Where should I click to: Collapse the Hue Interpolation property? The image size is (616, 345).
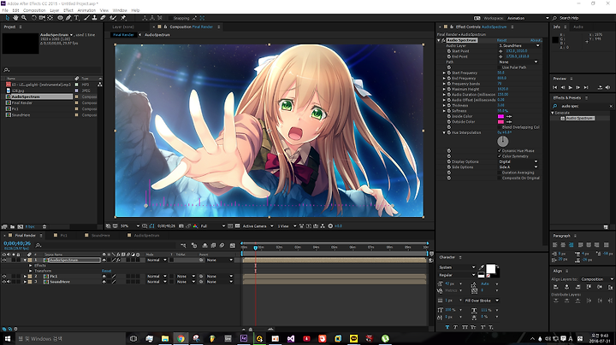pos(444,132)
